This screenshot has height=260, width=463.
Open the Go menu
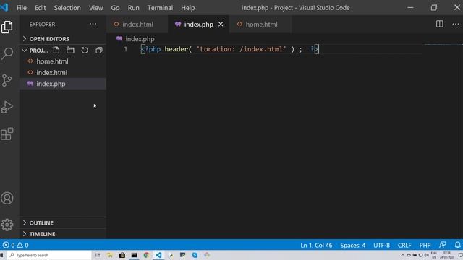pyautogui.click(x=115, y=8)
